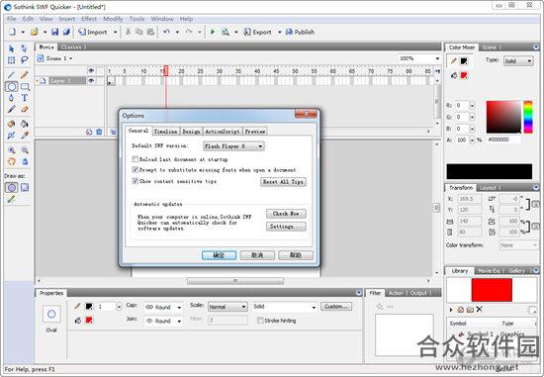Click the Open folder icon
The width and height of the screenshot is (544, 377).
pyautogui.click(x=34, y=32)
